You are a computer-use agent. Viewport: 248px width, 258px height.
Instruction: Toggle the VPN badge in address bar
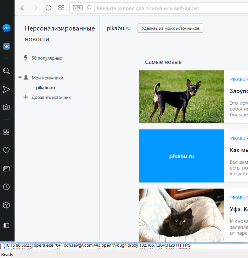78,8
